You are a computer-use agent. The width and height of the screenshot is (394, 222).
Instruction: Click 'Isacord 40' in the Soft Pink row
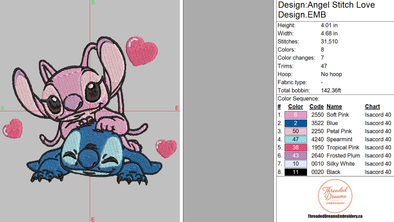point(378,115)
